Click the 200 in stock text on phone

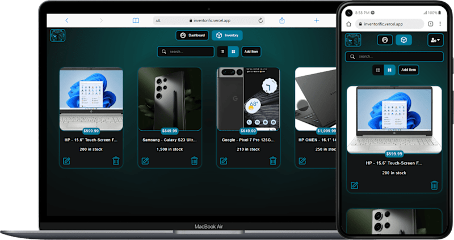394,173
